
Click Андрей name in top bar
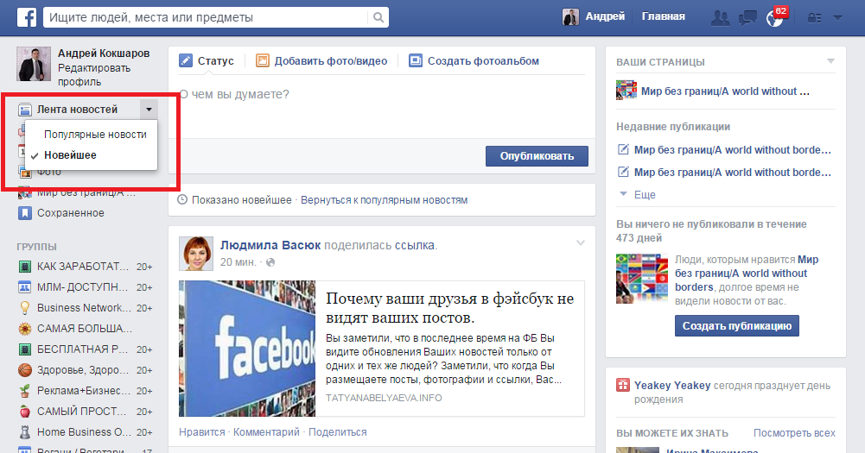(x=605, y=16)
